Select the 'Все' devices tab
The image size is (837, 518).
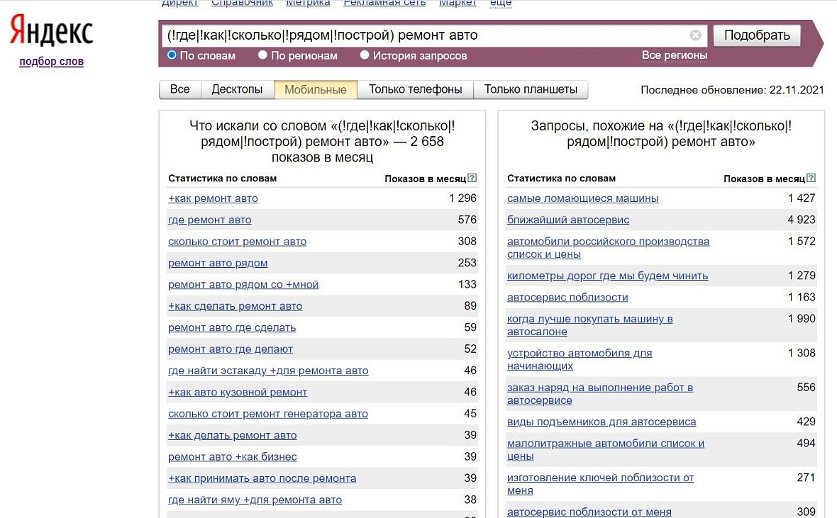(180, 89)
